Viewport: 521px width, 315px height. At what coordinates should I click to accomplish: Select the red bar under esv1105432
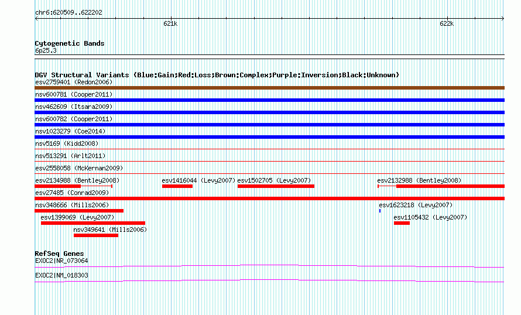pos(402,223)
